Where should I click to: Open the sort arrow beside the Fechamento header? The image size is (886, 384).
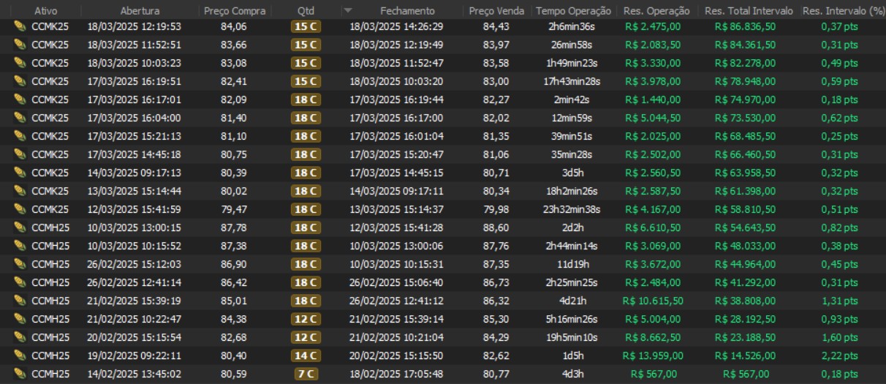[347, 11]
